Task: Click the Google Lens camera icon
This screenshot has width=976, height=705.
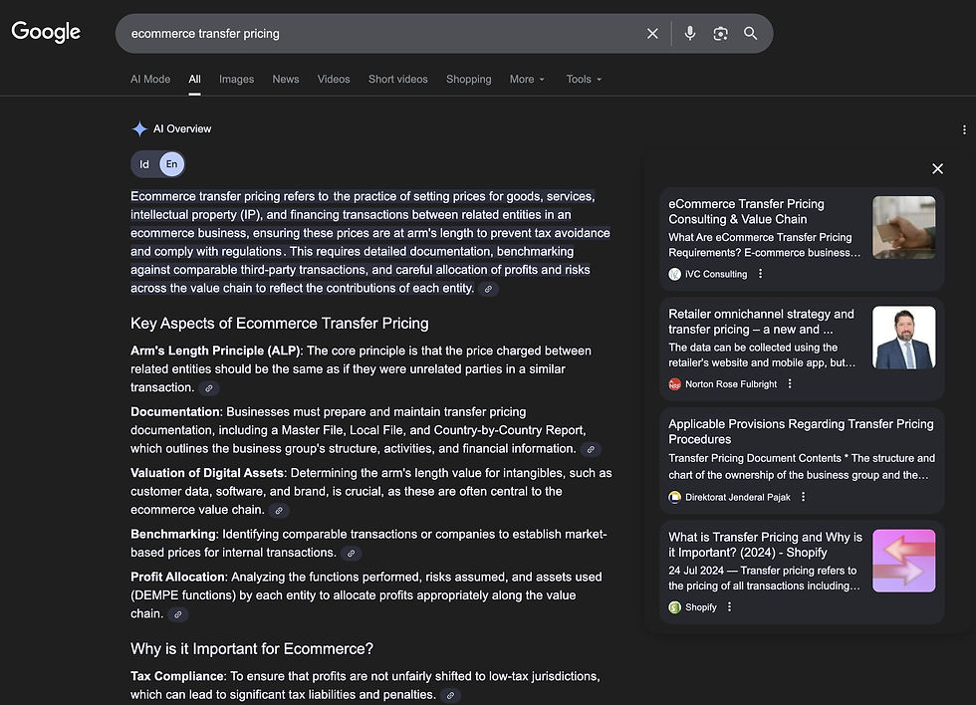Action: click(720, 33)
